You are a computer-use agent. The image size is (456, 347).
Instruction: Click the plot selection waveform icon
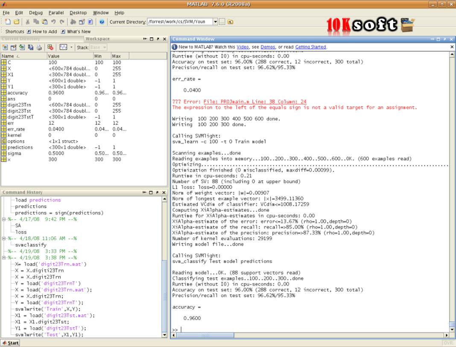(x=63, y=47)
